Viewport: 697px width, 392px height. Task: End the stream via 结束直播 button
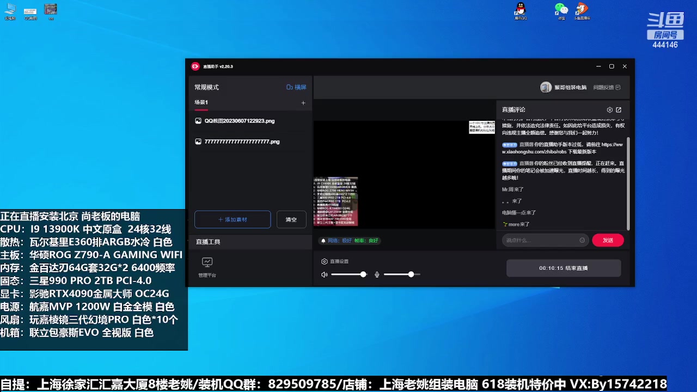pos(564,268)
